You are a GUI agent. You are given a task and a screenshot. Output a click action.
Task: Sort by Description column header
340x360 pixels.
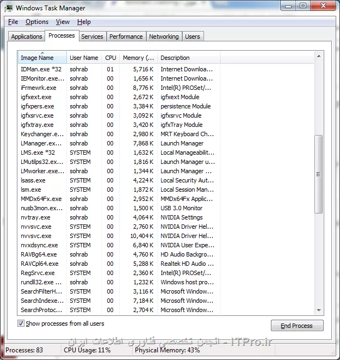[189, 58]
